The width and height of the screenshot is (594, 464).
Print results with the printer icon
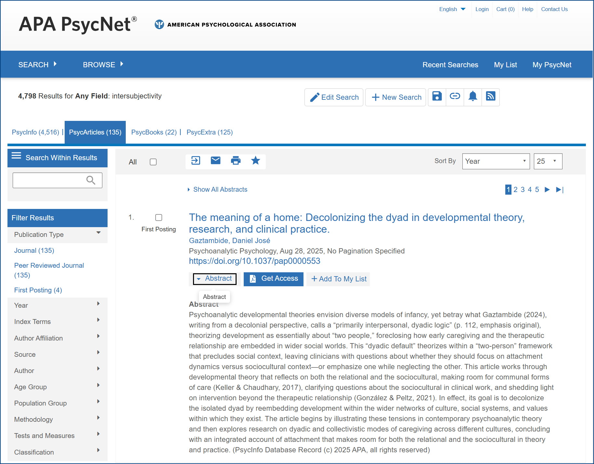pos(236,161)
